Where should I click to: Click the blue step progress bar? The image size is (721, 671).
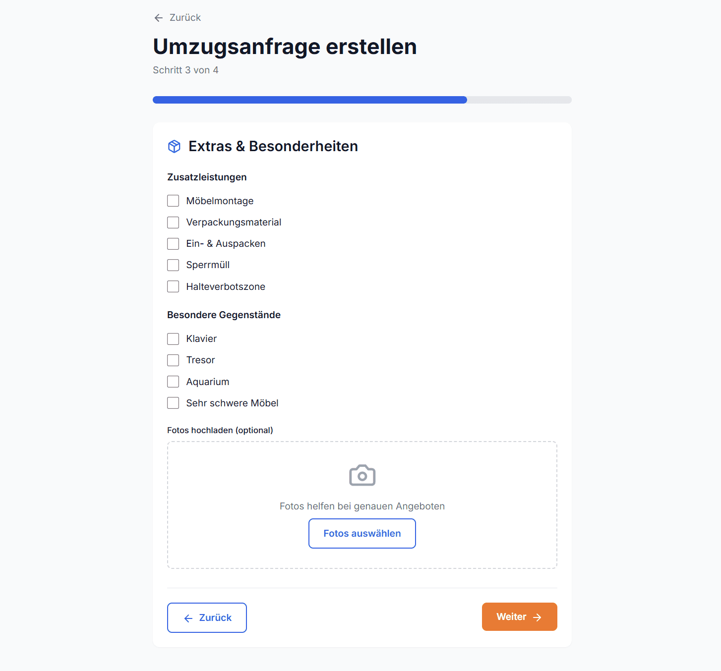[x=310, y=100]
